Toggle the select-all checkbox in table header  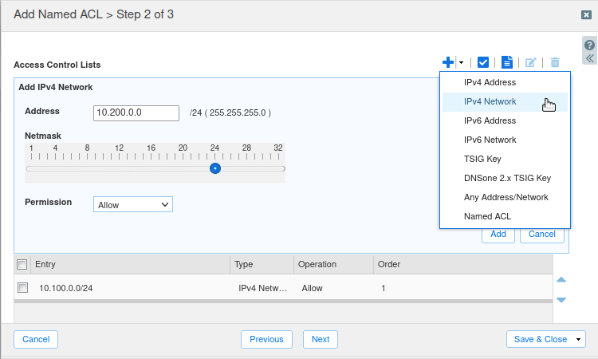pyautogui.click(x=22, y=265)
